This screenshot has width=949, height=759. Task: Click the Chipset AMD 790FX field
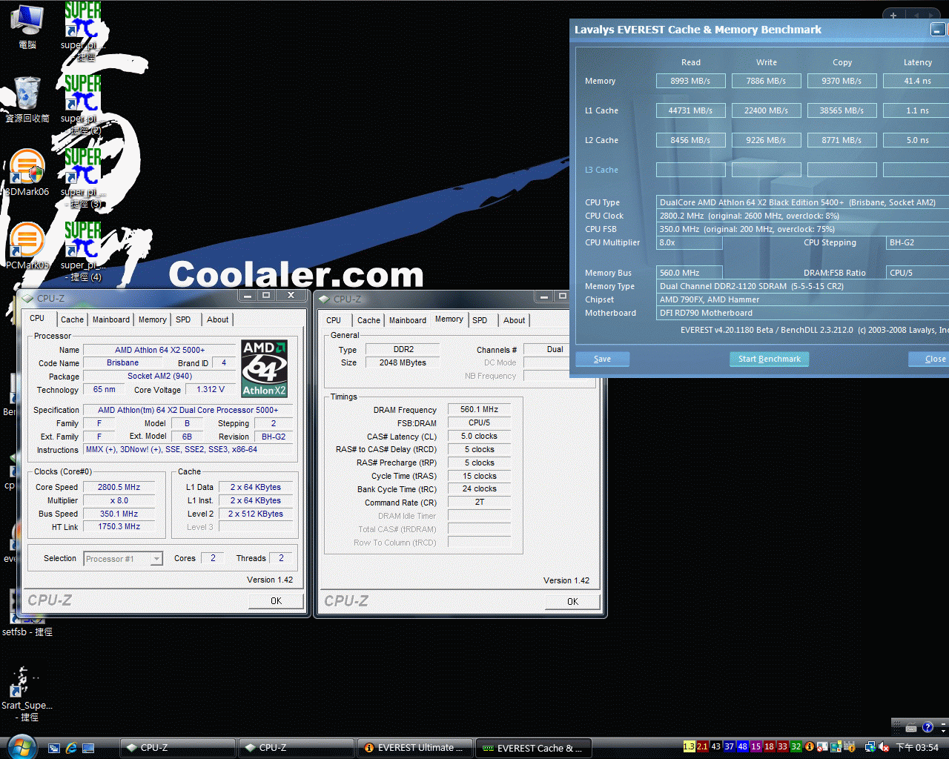[x=803, y=299]
